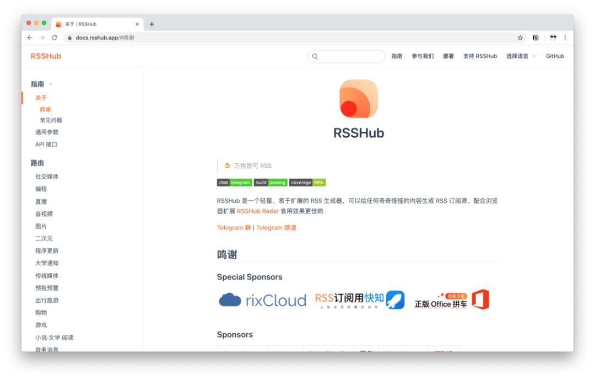
Task: Open a new tab with the plus button
Action: [152, 24]
